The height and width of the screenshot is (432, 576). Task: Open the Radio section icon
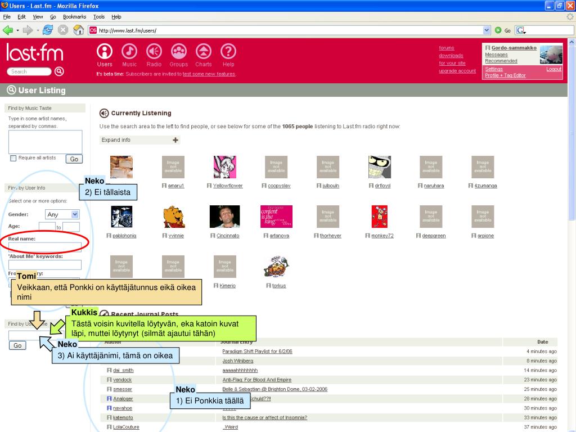click(x=154, y=51)
